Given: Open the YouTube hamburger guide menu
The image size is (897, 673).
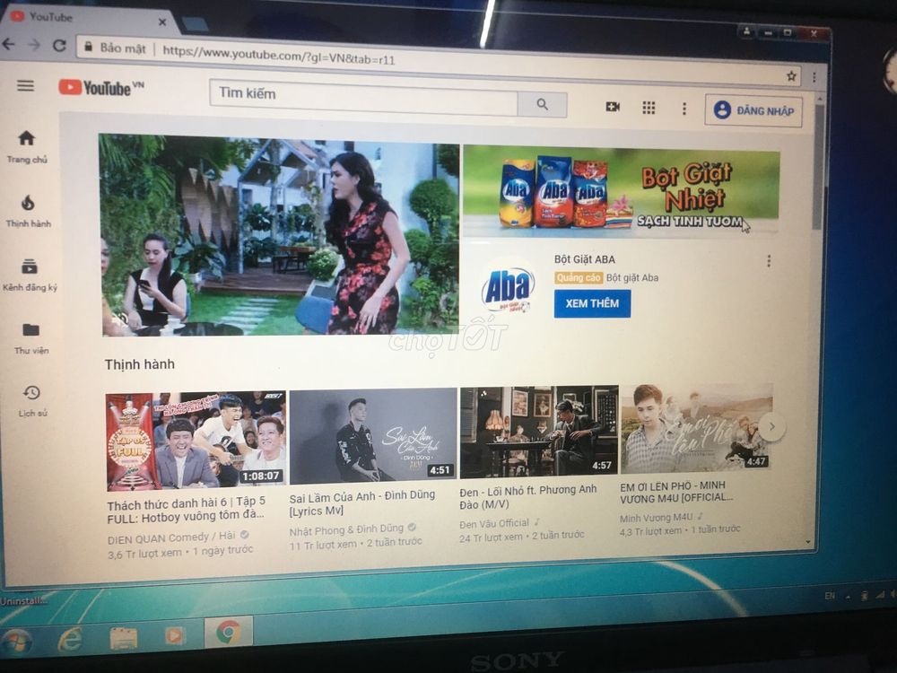Looking at the screenshot, I should click(x=25, y=86).
